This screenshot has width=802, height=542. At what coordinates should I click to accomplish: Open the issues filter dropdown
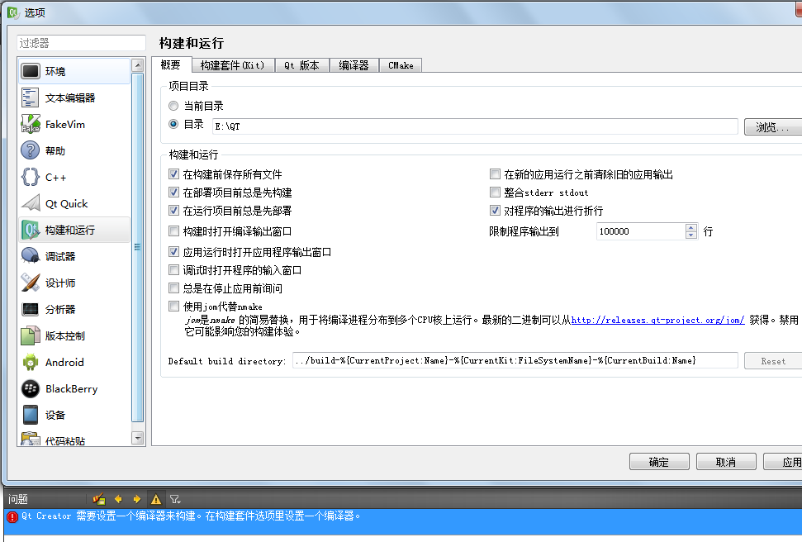tap(175, 499)
